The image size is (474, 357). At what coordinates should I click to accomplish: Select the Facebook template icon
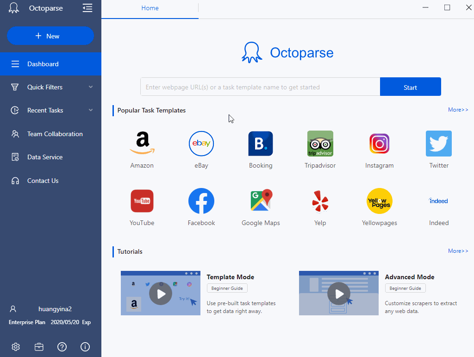pyautogui.click(x=201, y=200)
